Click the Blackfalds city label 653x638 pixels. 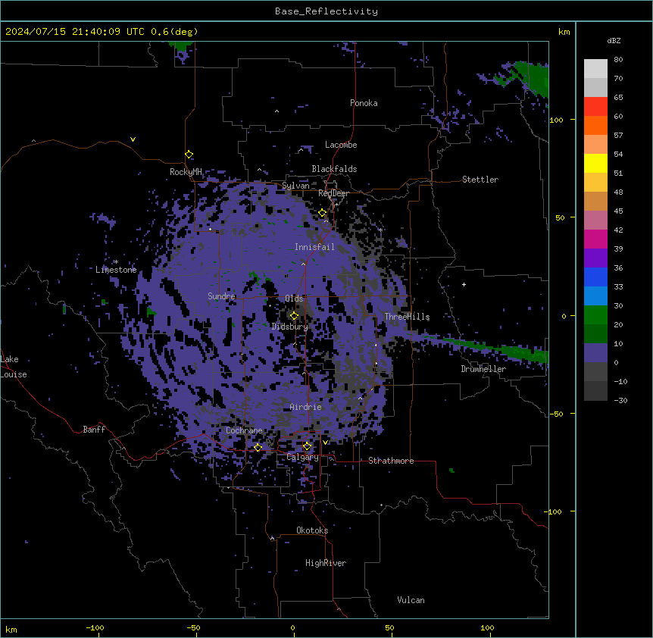pos(334,169)
